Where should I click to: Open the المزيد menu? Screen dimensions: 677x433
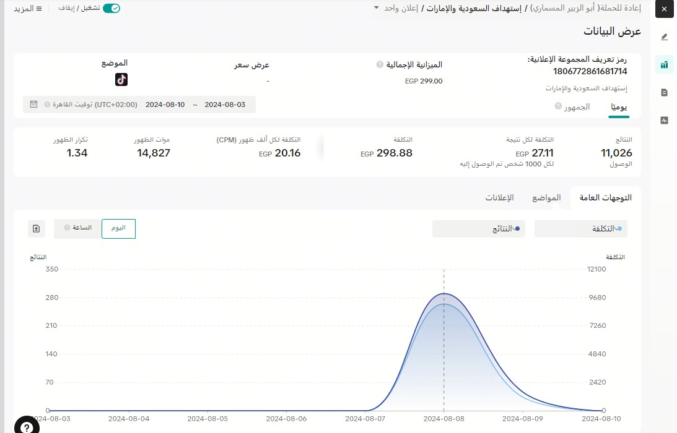[x=28, y=9]
